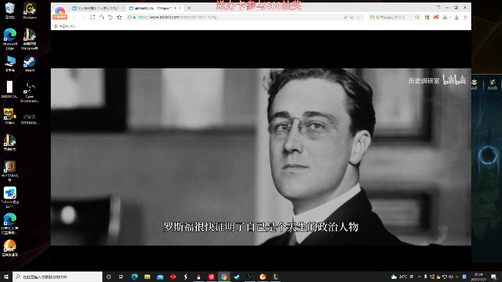The height and width of the screenshot is (282, 502).
Task: Open the Open Broadcaster desktop shortcut
Action: pyautogui.click(x=29, y=92)
